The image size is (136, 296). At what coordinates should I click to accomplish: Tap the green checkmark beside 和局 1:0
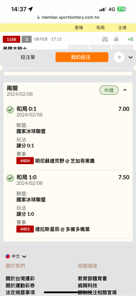[10, 178]
